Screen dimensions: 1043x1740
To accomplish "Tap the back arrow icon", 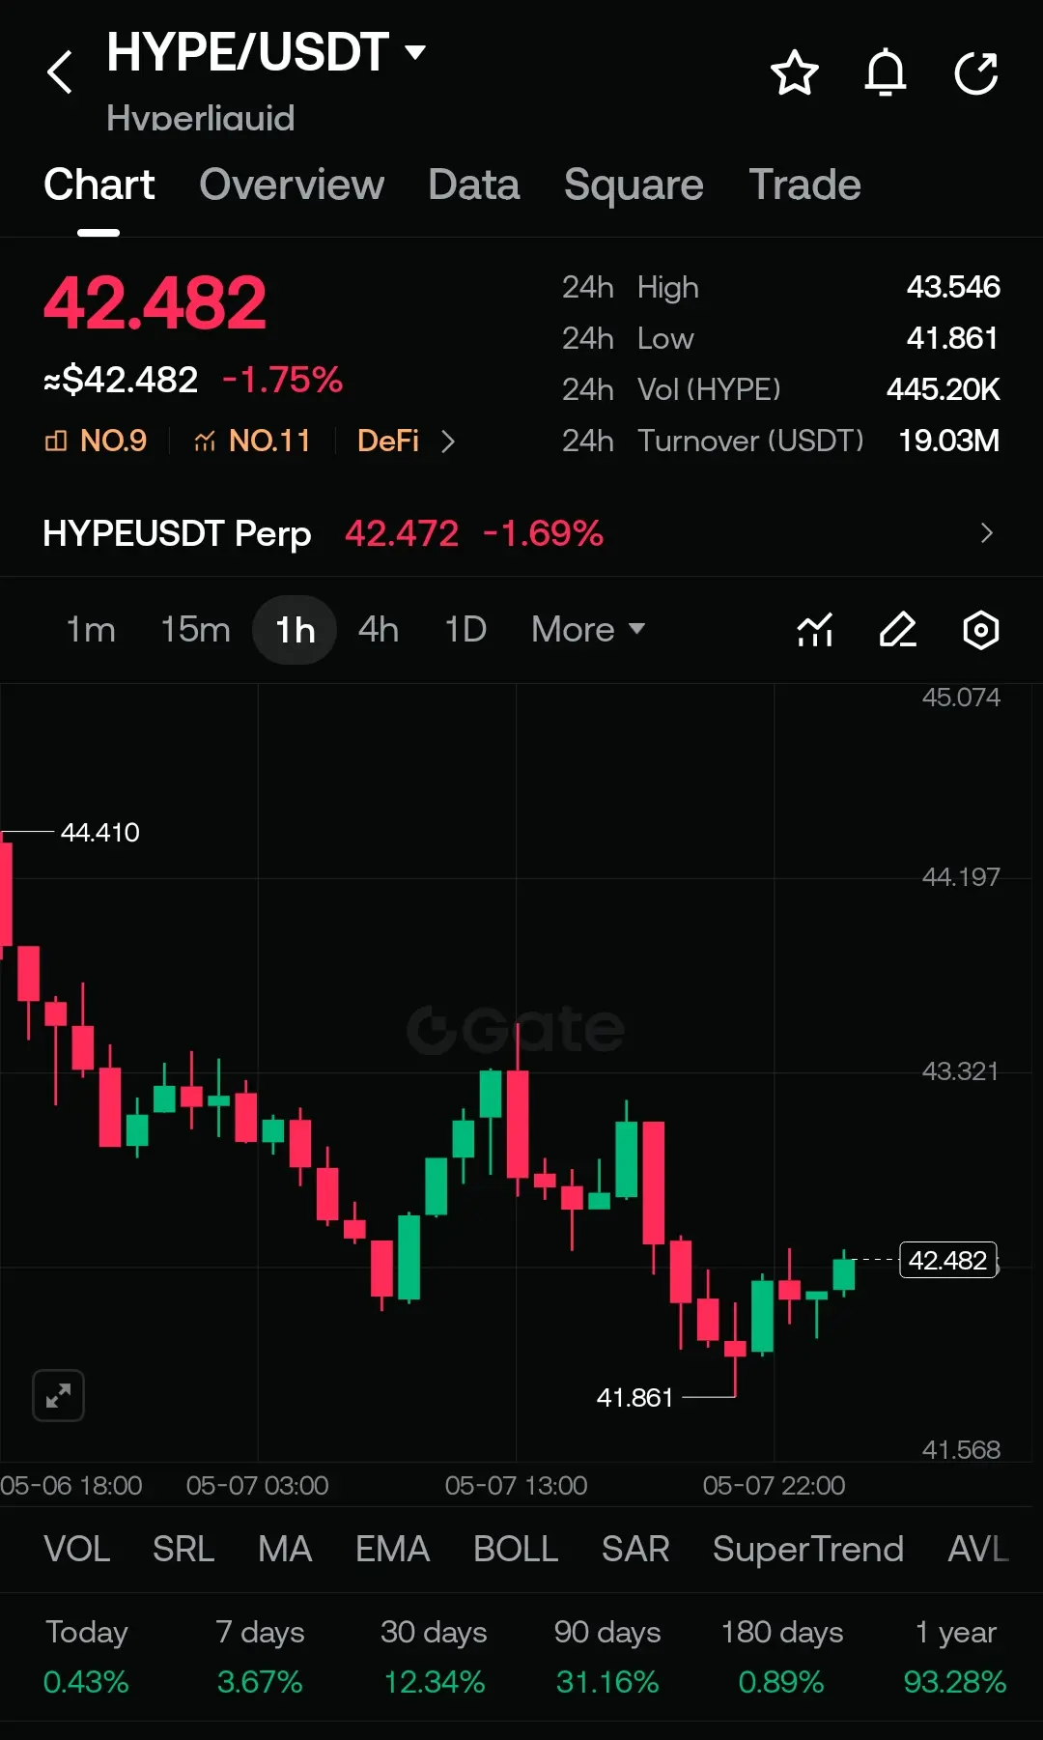I will 60,72.
